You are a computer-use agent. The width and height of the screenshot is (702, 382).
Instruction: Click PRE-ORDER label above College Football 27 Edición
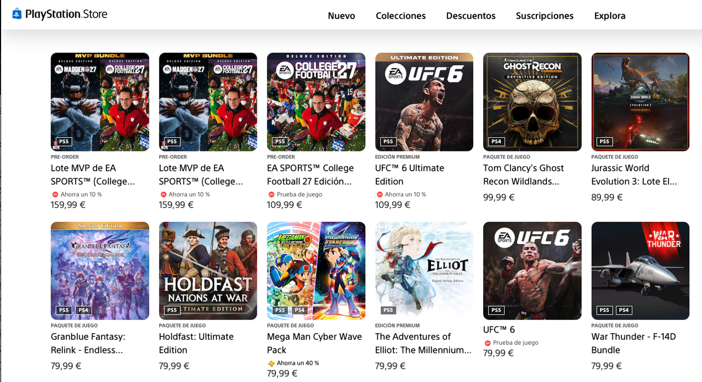[x=281, y=157]
